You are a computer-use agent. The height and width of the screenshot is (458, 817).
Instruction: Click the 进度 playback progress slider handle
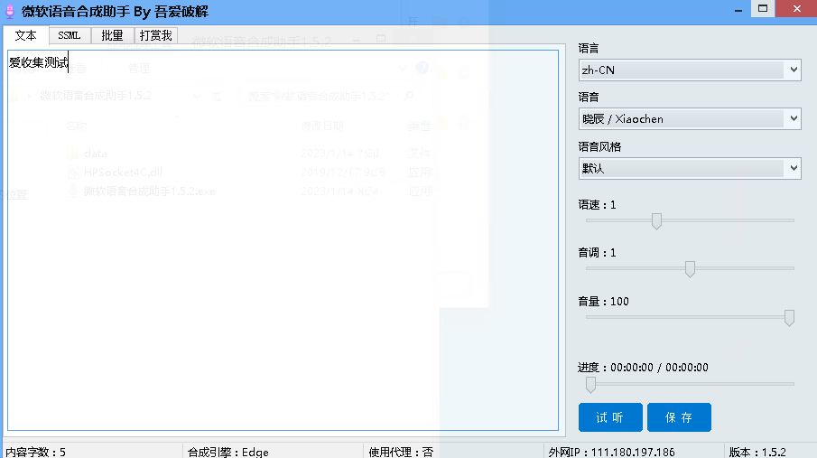[x=591, y=385]
